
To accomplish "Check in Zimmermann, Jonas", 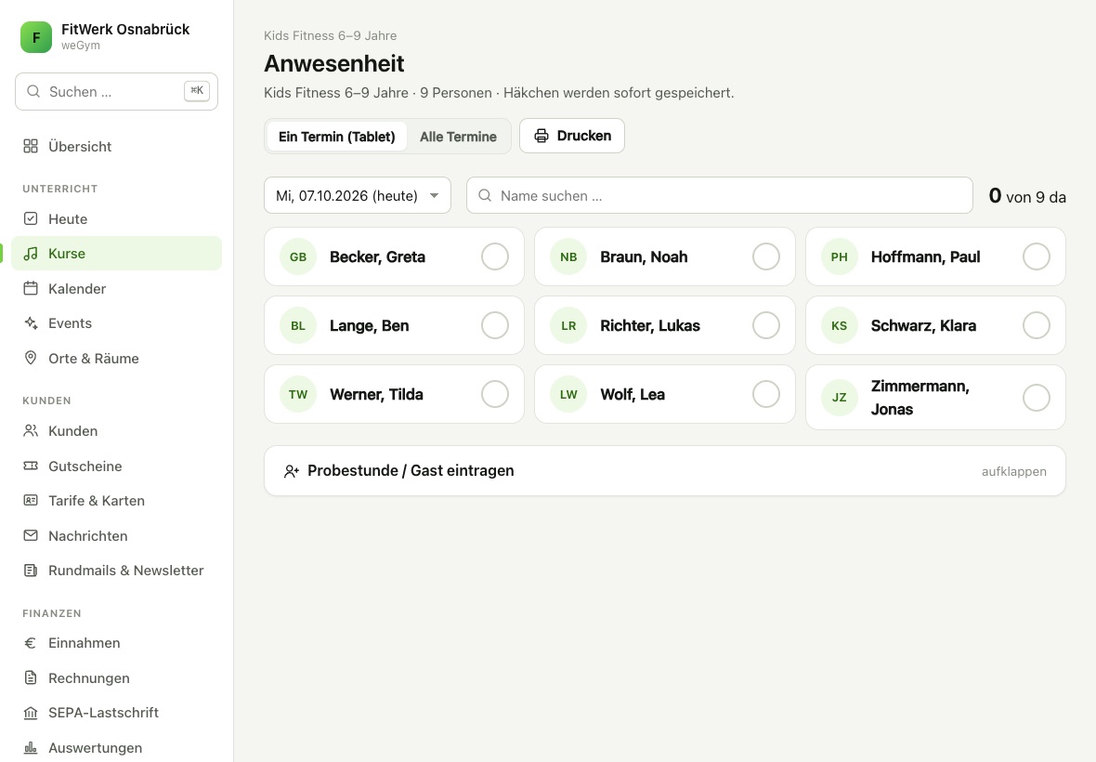I will click(x=1037, y=398).
